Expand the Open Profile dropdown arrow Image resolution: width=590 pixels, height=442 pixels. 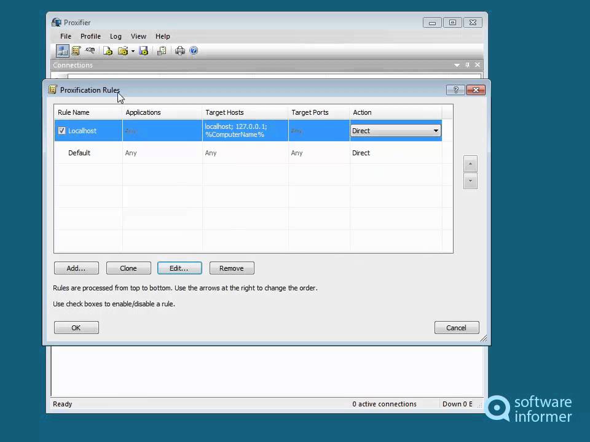click(x=133, y=51)
